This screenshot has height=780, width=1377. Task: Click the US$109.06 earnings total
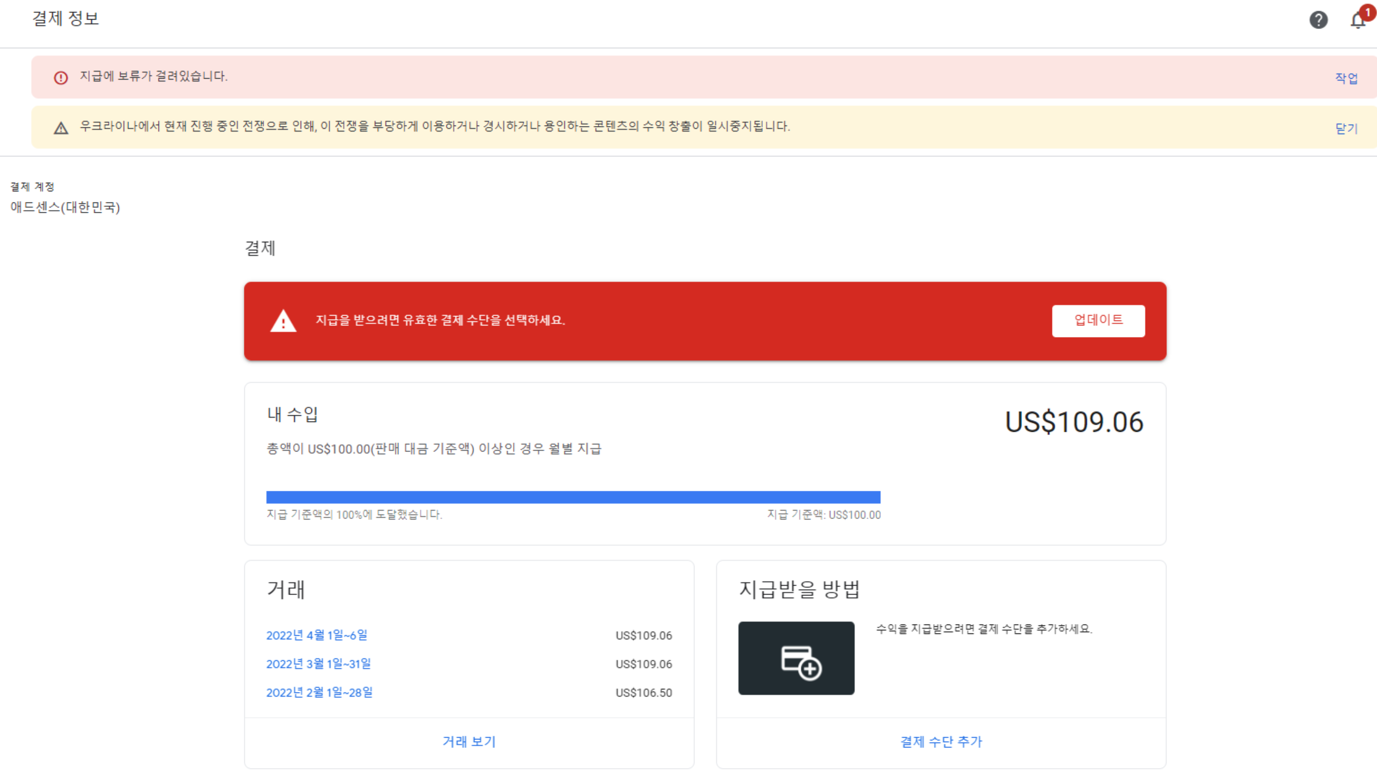click(x=1073, y=422)
